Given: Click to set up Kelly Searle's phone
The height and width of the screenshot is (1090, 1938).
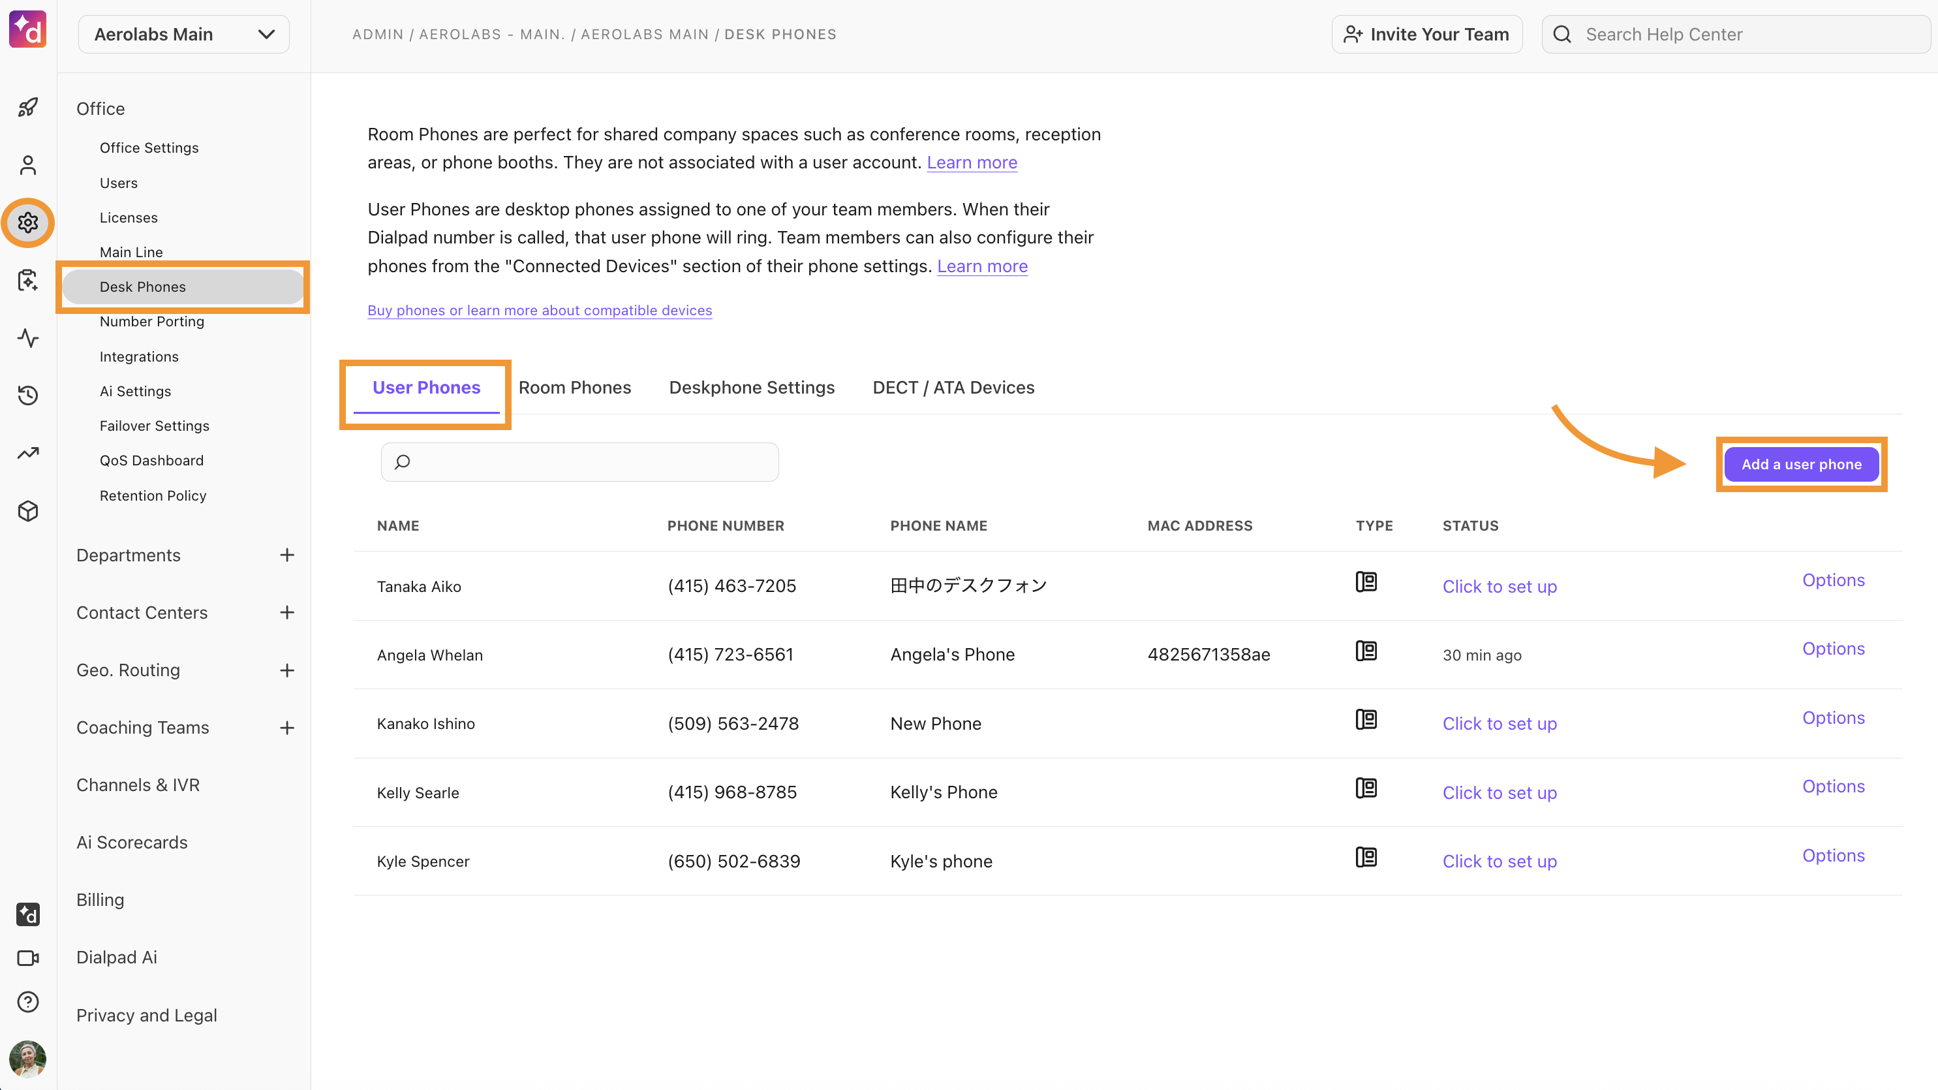Looking at the screenshot, I should click(1500, 794).
